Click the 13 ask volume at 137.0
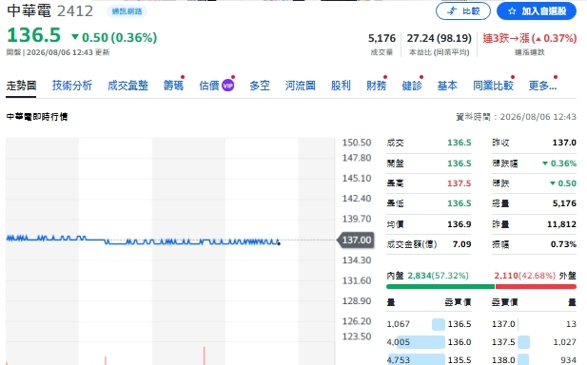The image size is (587, 365). coord(571,324)
